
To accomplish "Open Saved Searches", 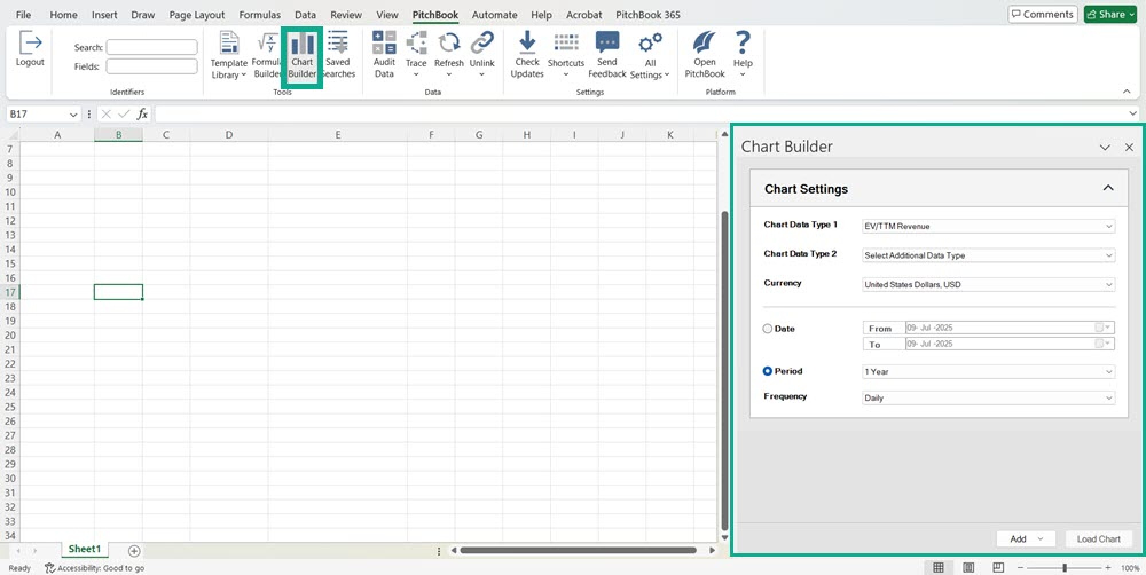I will (338, 55).
